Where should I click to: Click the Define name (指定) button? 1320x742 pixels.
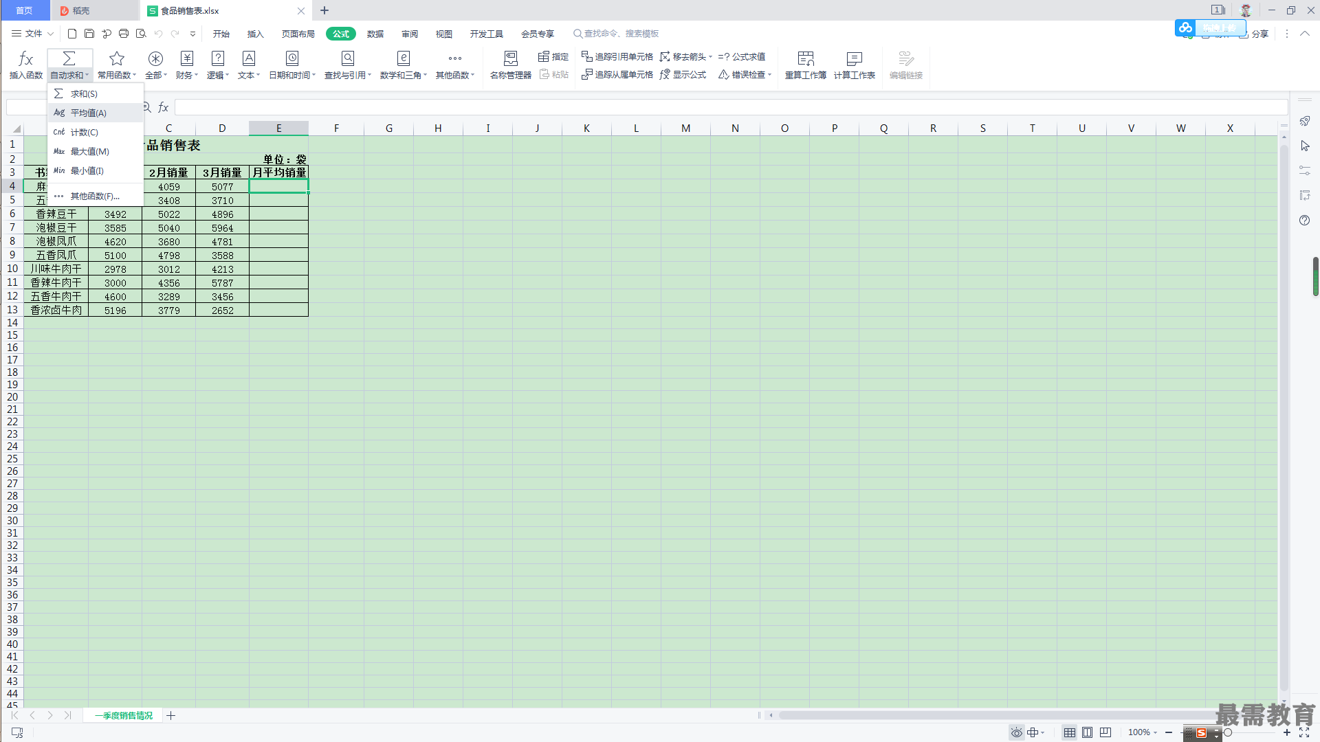[553, 56]
